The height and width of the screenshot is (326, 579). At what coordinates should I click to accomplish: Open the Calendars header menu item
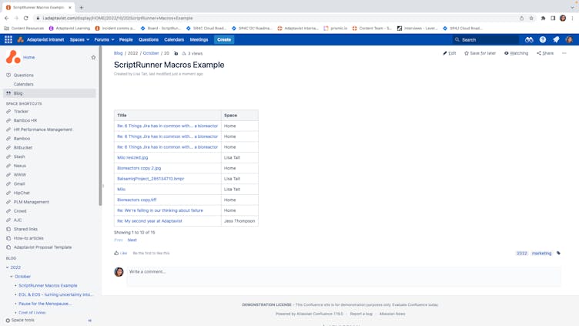tap(174, 39)
